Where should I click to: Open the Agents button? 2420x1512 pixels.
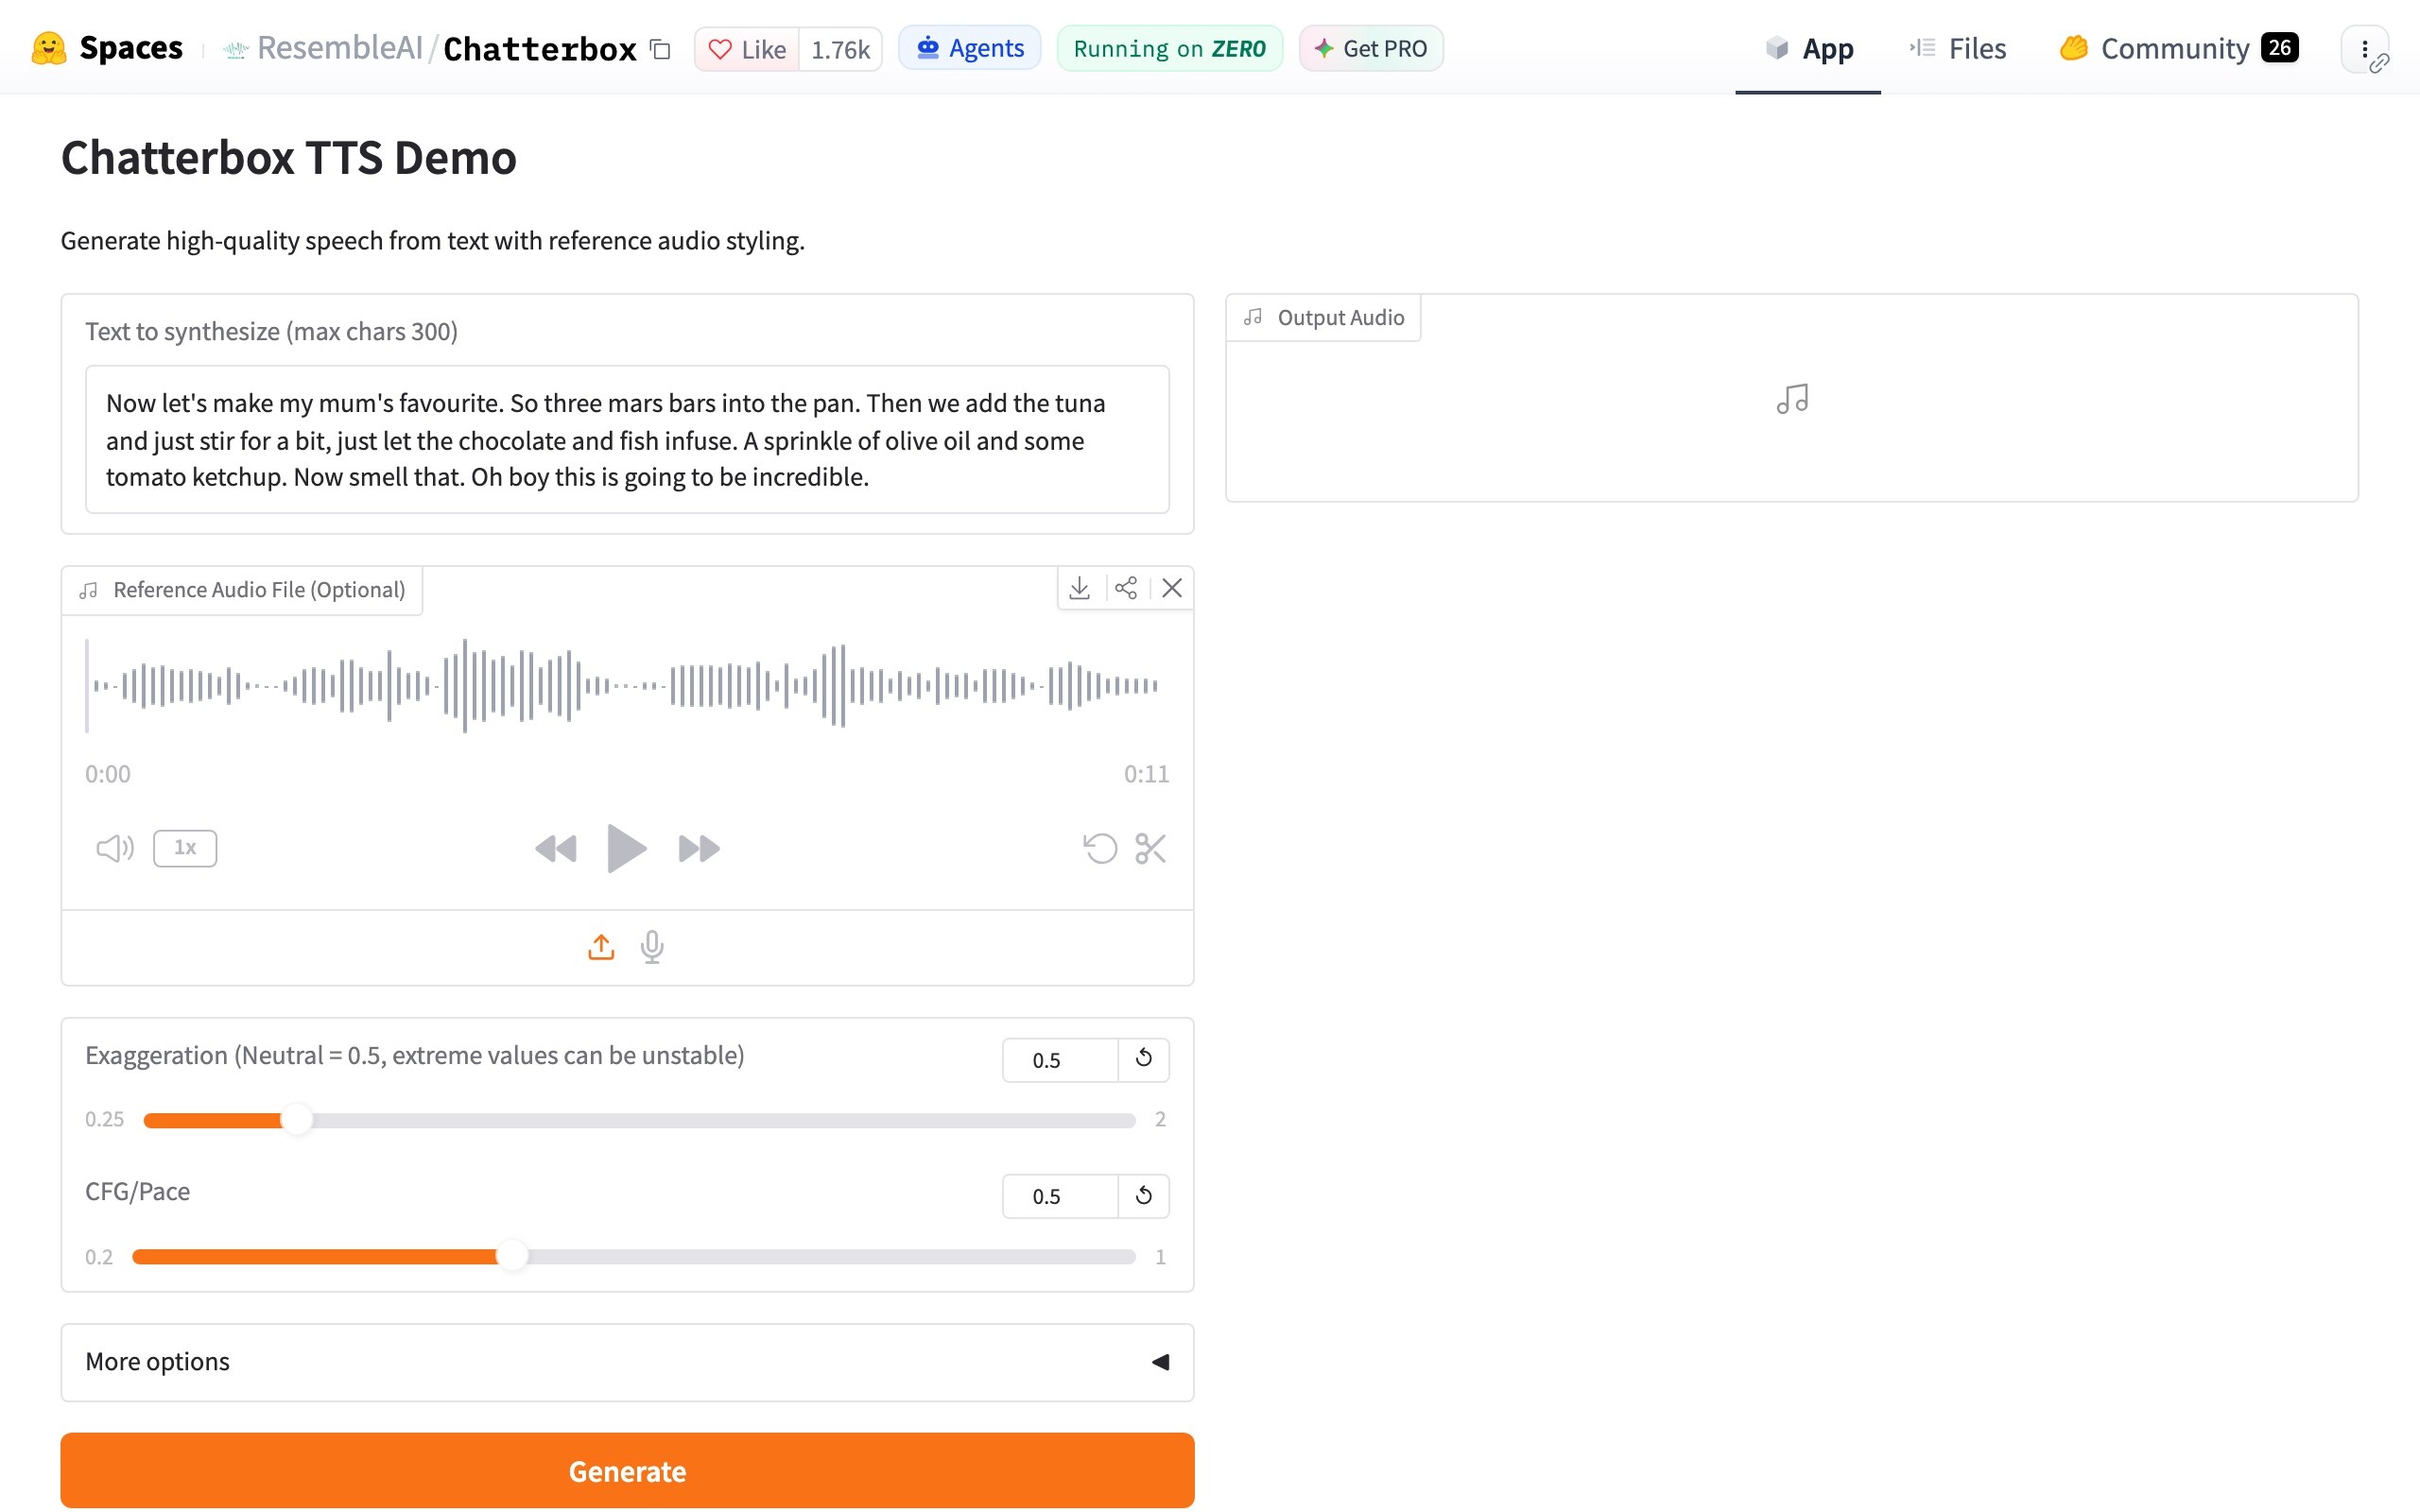click(970, 48)
